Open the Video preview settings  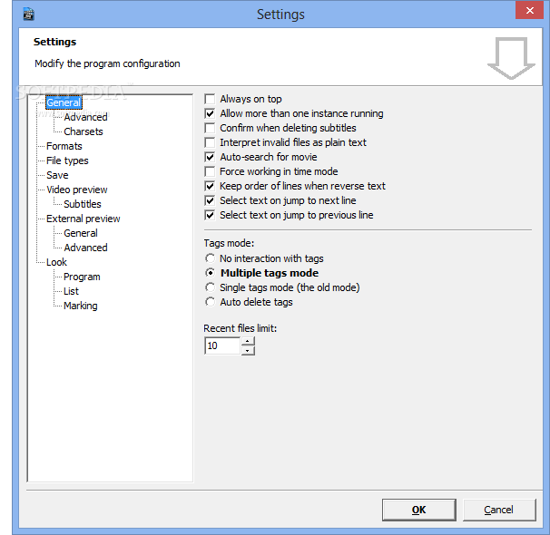[x=77, y=190]
